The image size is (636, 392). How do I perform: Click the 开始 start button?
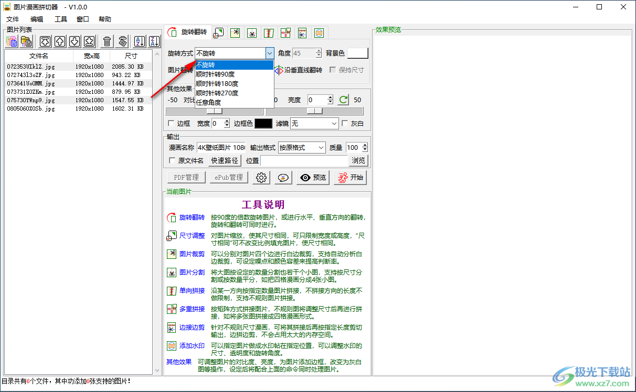tap(350, 178)
